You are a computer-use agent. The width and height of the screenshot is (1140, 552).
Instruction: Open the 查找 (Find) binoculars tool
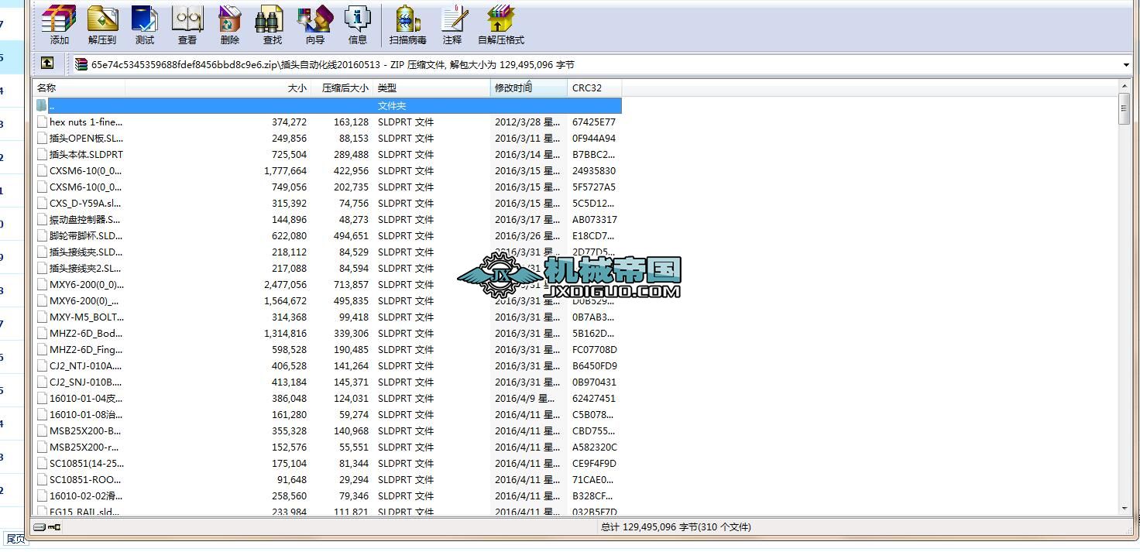[273, 25]
